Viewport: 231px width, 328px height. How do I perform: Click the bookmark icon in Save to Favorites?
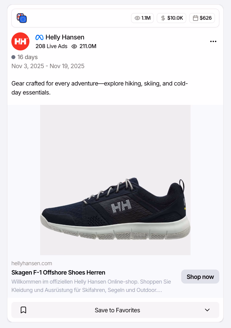click(x=23, y=310)
